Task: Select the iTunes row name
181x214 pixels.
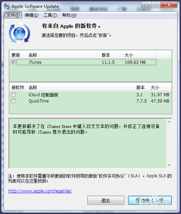Action: pyautogui.click(x=35, y=62)
